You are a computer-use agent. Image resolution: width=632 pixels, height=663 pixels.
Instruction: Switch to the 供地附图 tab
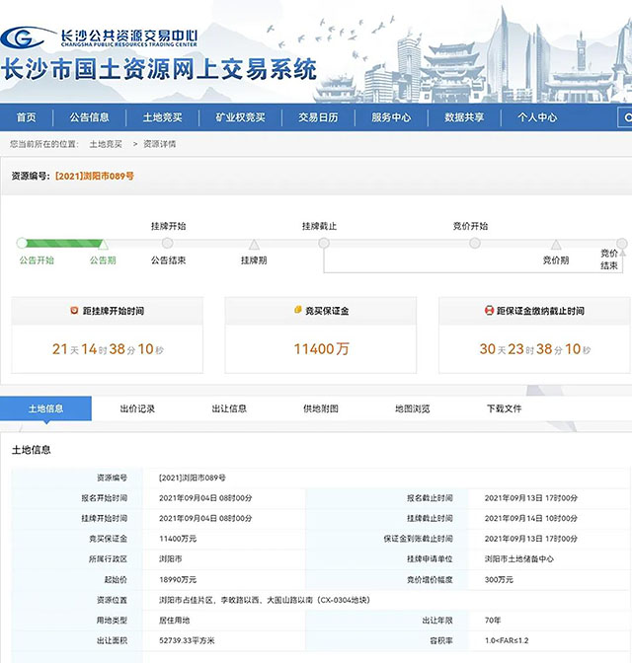click(321, 408)
